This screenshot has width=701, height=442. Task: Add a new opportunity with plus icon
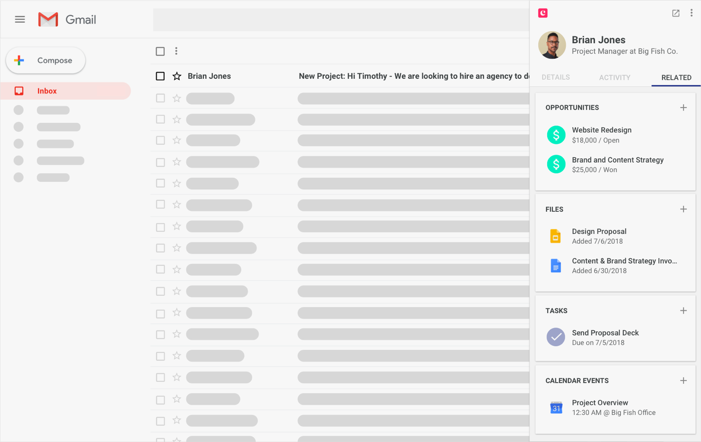pyautogui.click(x=683, y=107)
